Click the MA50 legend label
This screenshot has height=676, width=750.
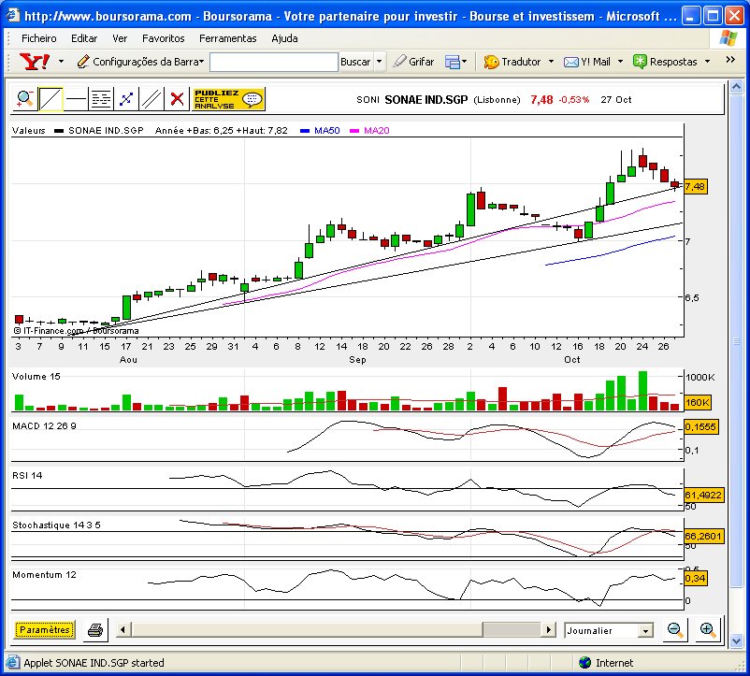[x=326, y=131]
